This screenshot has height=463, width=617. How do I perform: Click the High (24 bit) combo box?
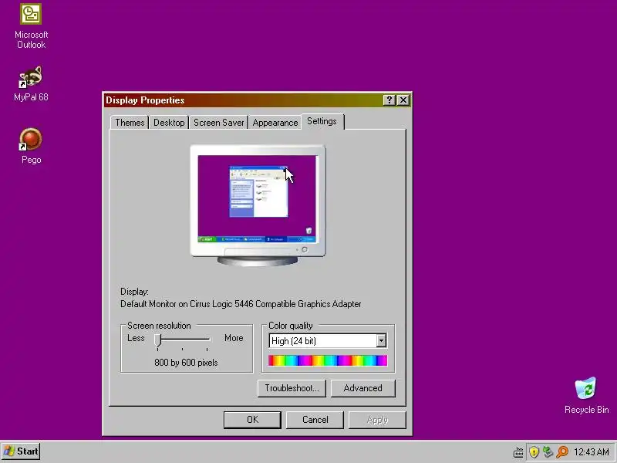coord(327,340)
